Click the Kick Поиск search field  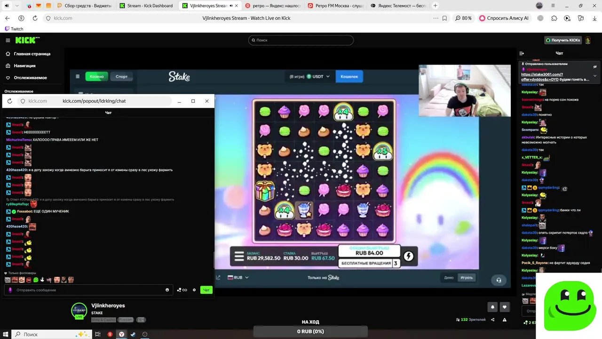click(x=301, y=40)
